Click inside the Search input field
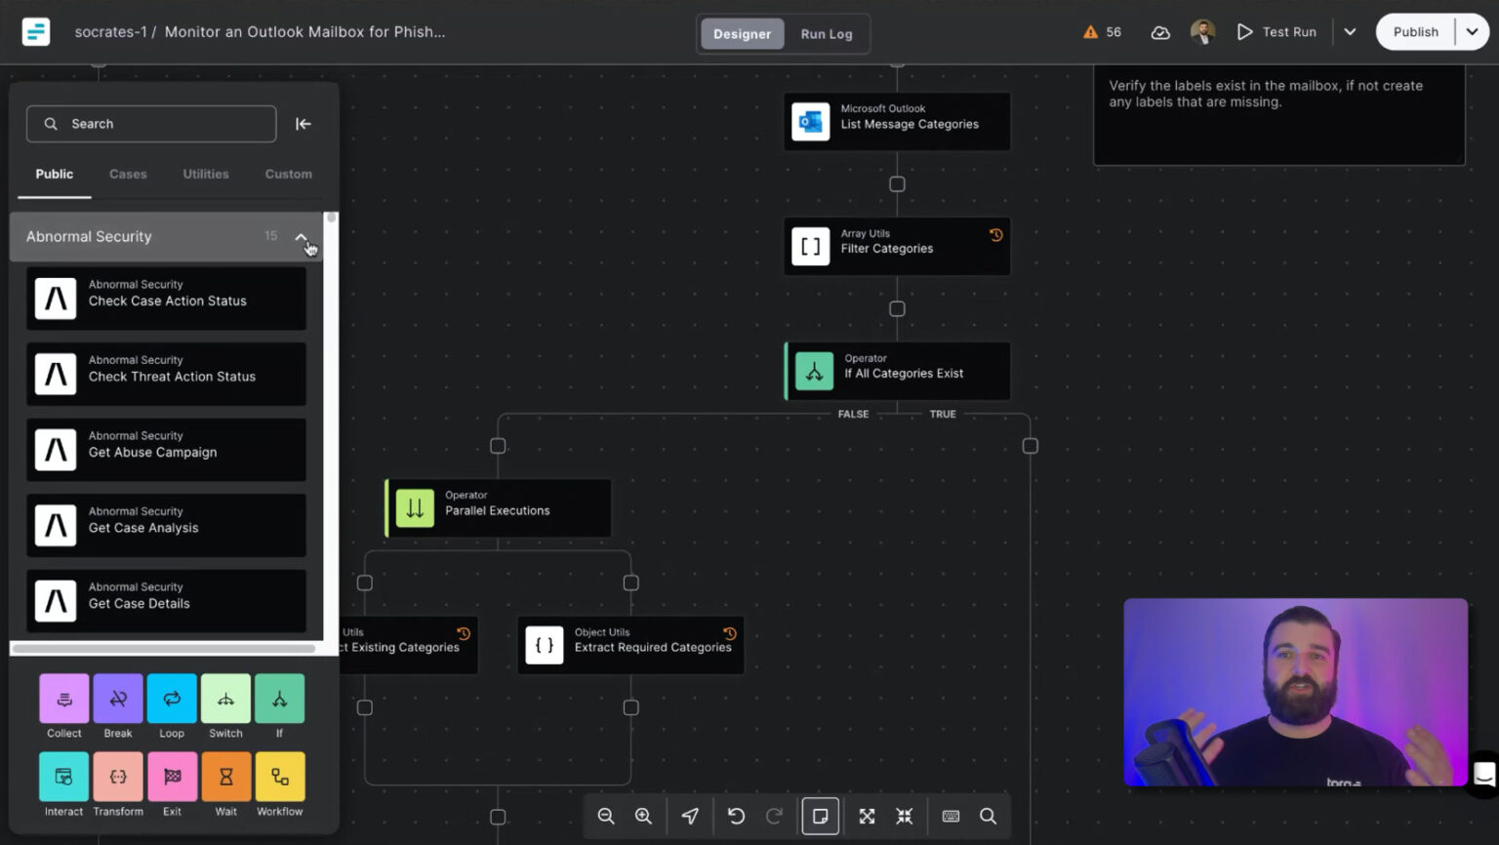The width and height of the screenshot is (1499, 845). [x=151, y=124]
